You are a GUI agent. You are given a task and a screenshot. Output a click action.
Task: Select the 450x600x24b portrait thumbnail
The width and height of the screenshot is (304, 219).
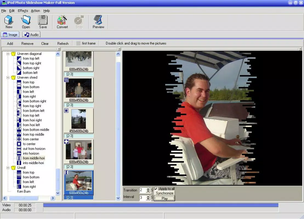[x=79, y=121]
